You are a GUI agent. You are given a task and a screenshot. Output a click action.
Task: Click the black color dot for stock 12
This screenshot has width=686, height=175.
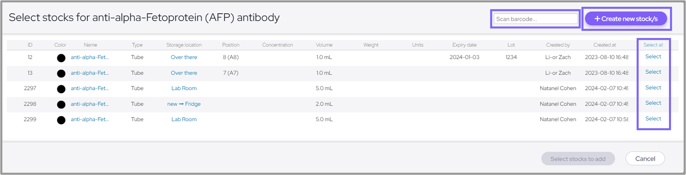pos(61,58)
